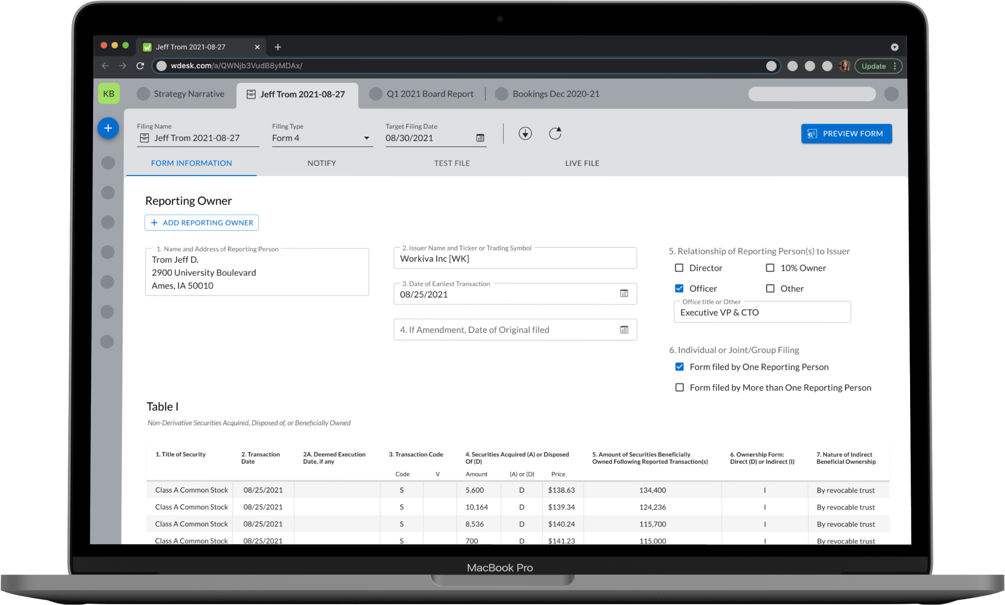1005x605 pixels.
Task: Click the blue plus create button
Action: pyautogui.click(x=108, y=128)
